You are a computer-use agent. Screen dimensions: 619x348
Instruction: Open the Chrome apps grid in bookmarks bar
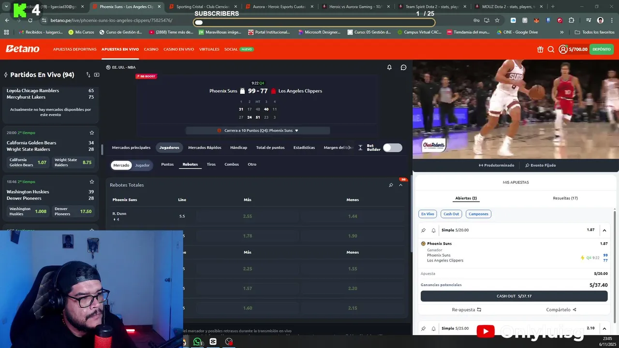pos(6,32)
